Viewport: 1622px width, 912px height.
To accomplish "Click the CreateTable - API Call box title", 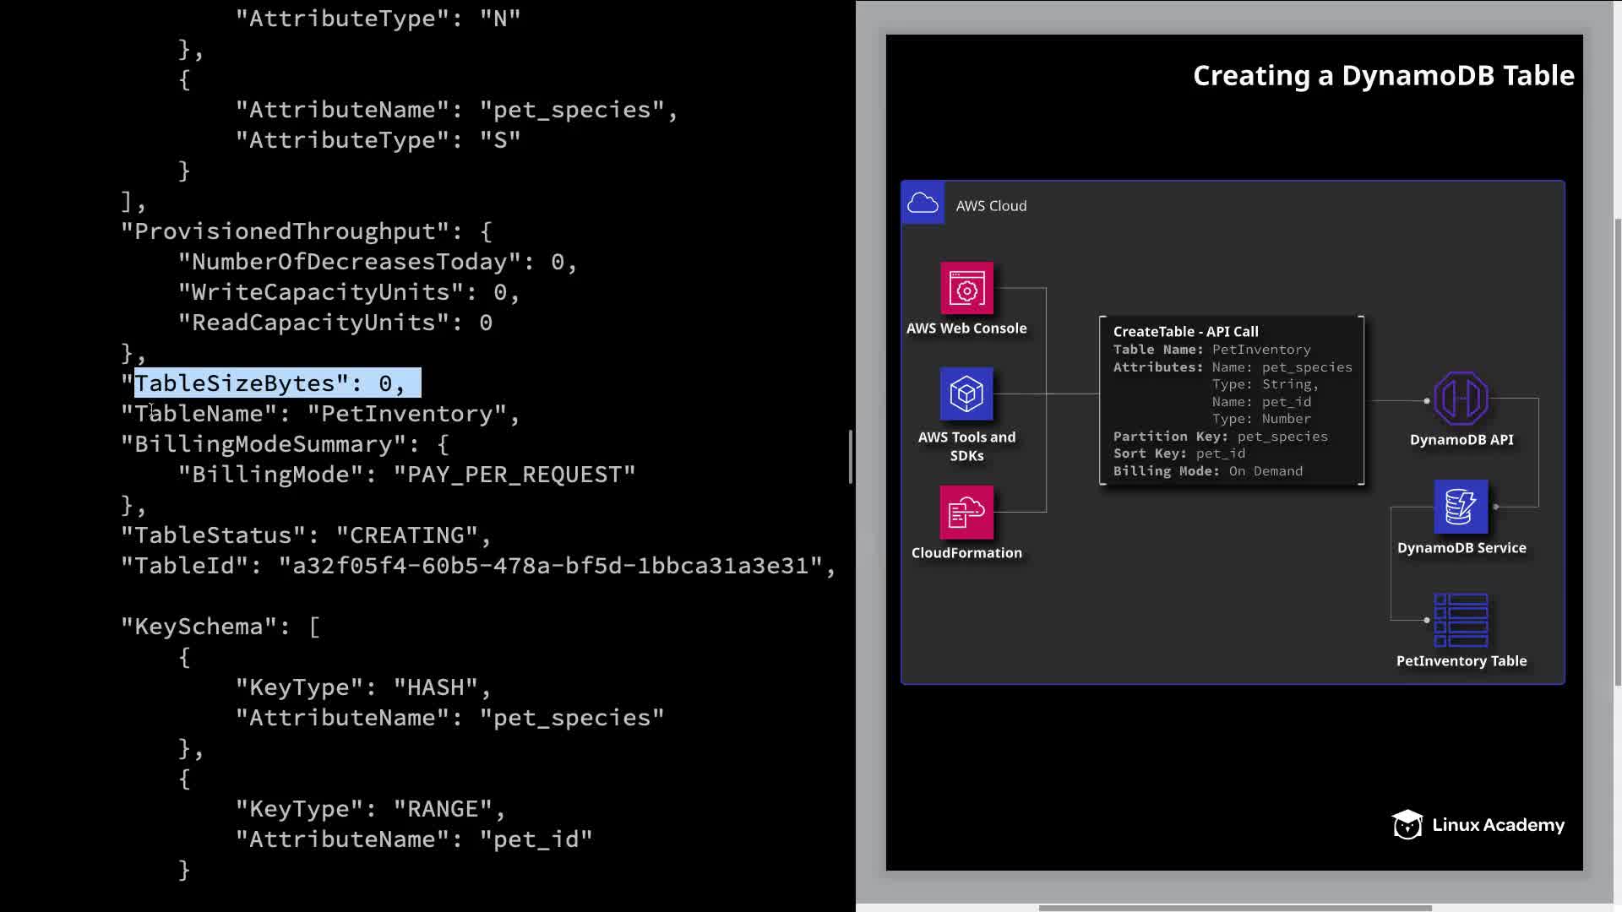I will point(1185,332).
